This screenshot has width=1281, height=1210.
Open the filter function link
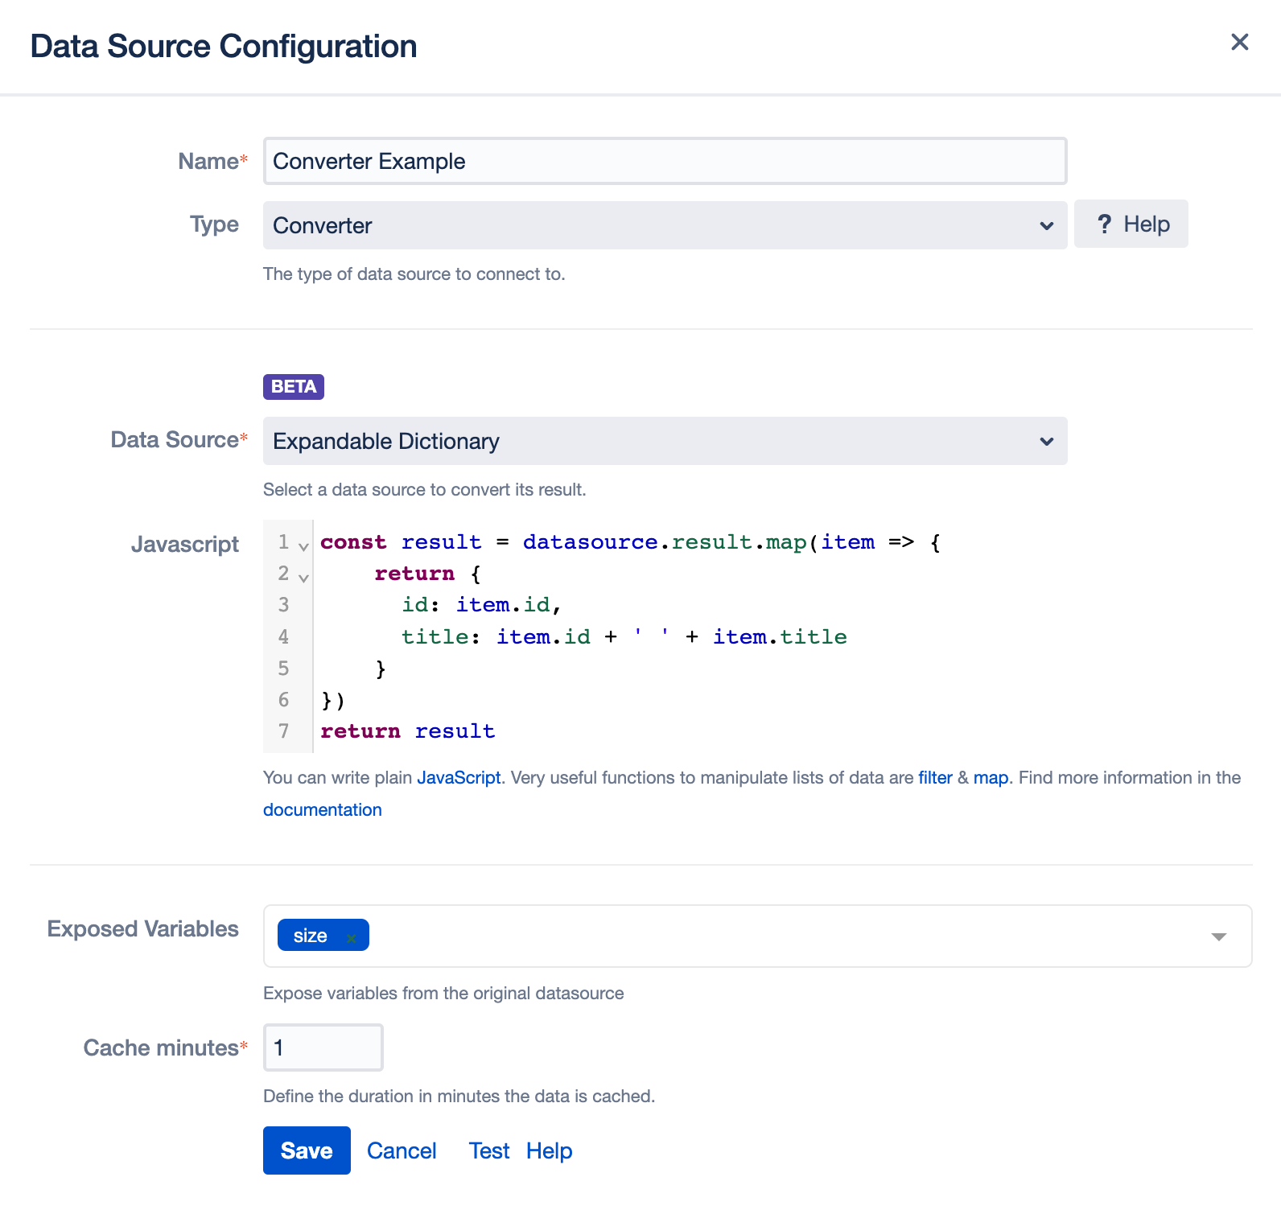pos(935,778)
